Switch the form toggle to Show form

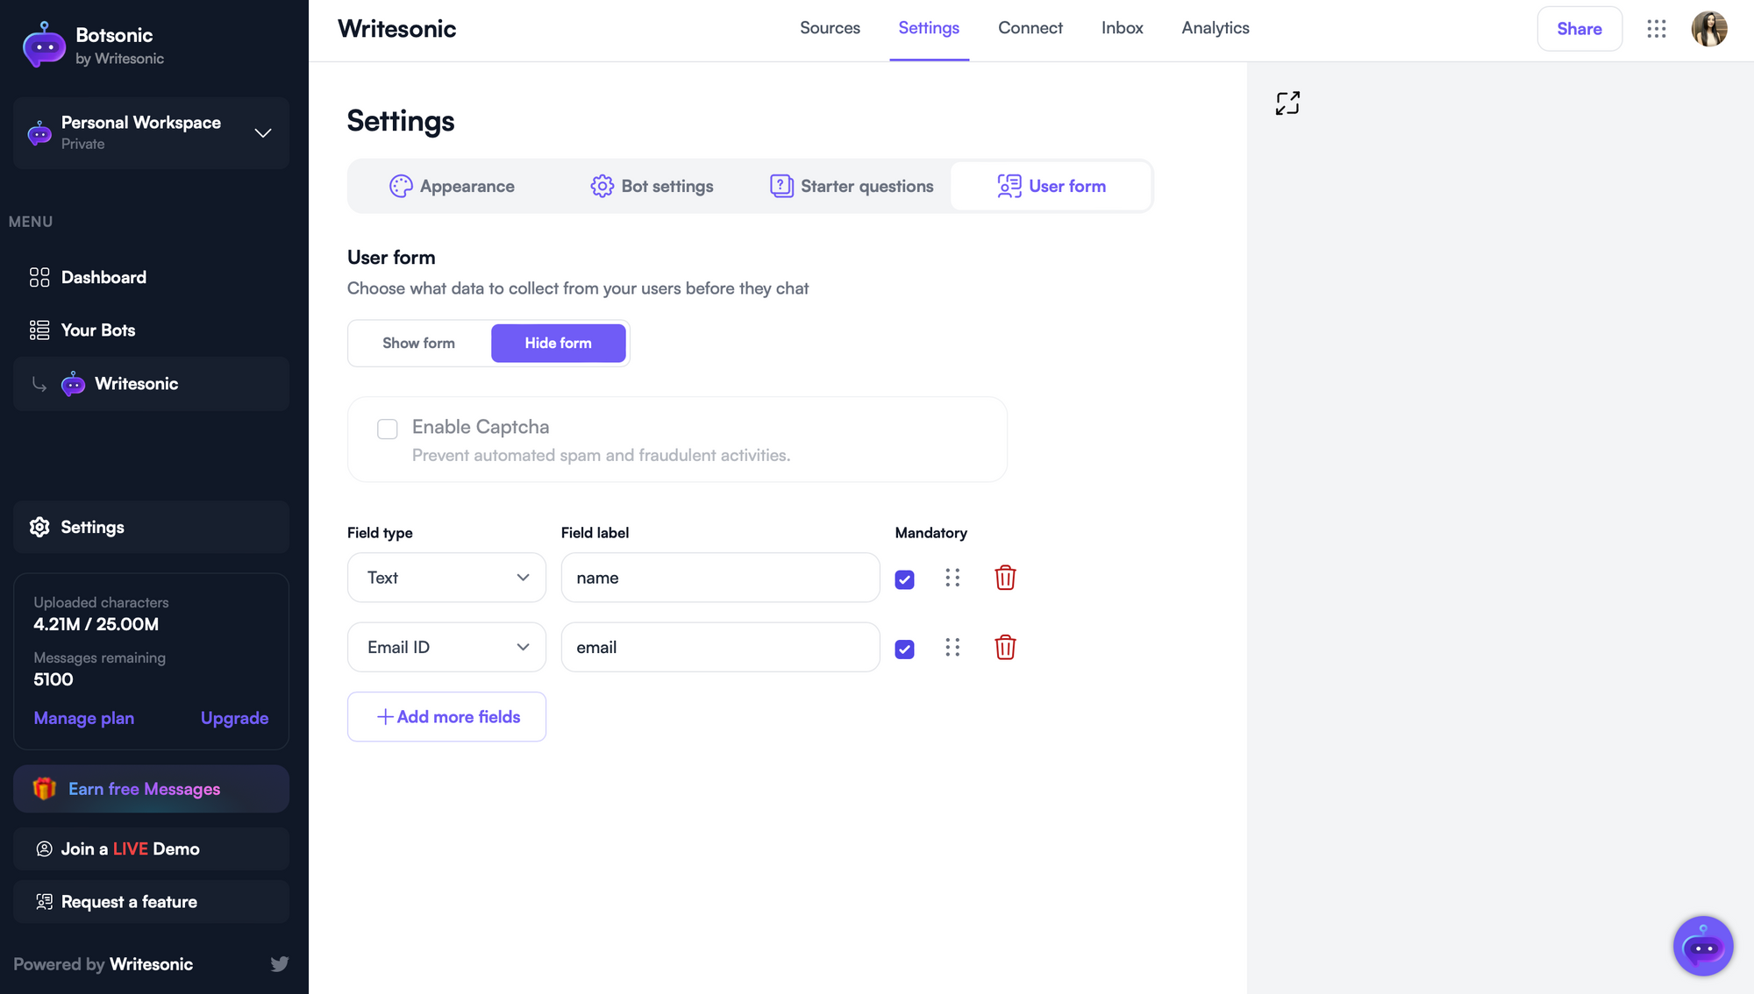pyautogui.click(x=419, y=343)
